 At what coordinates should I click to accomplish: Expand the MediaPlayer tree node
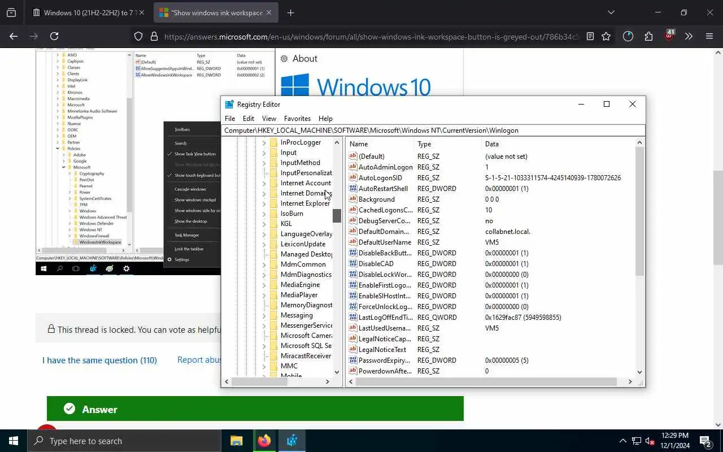pos(264,295)
